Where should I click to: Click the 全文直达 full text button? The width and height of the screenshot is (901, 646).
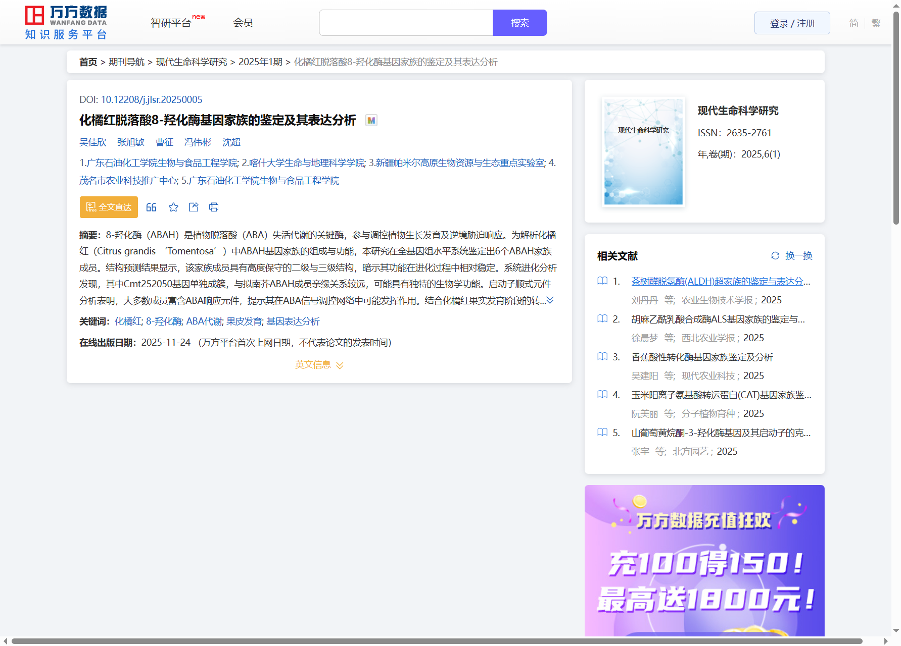click(109, 207)
